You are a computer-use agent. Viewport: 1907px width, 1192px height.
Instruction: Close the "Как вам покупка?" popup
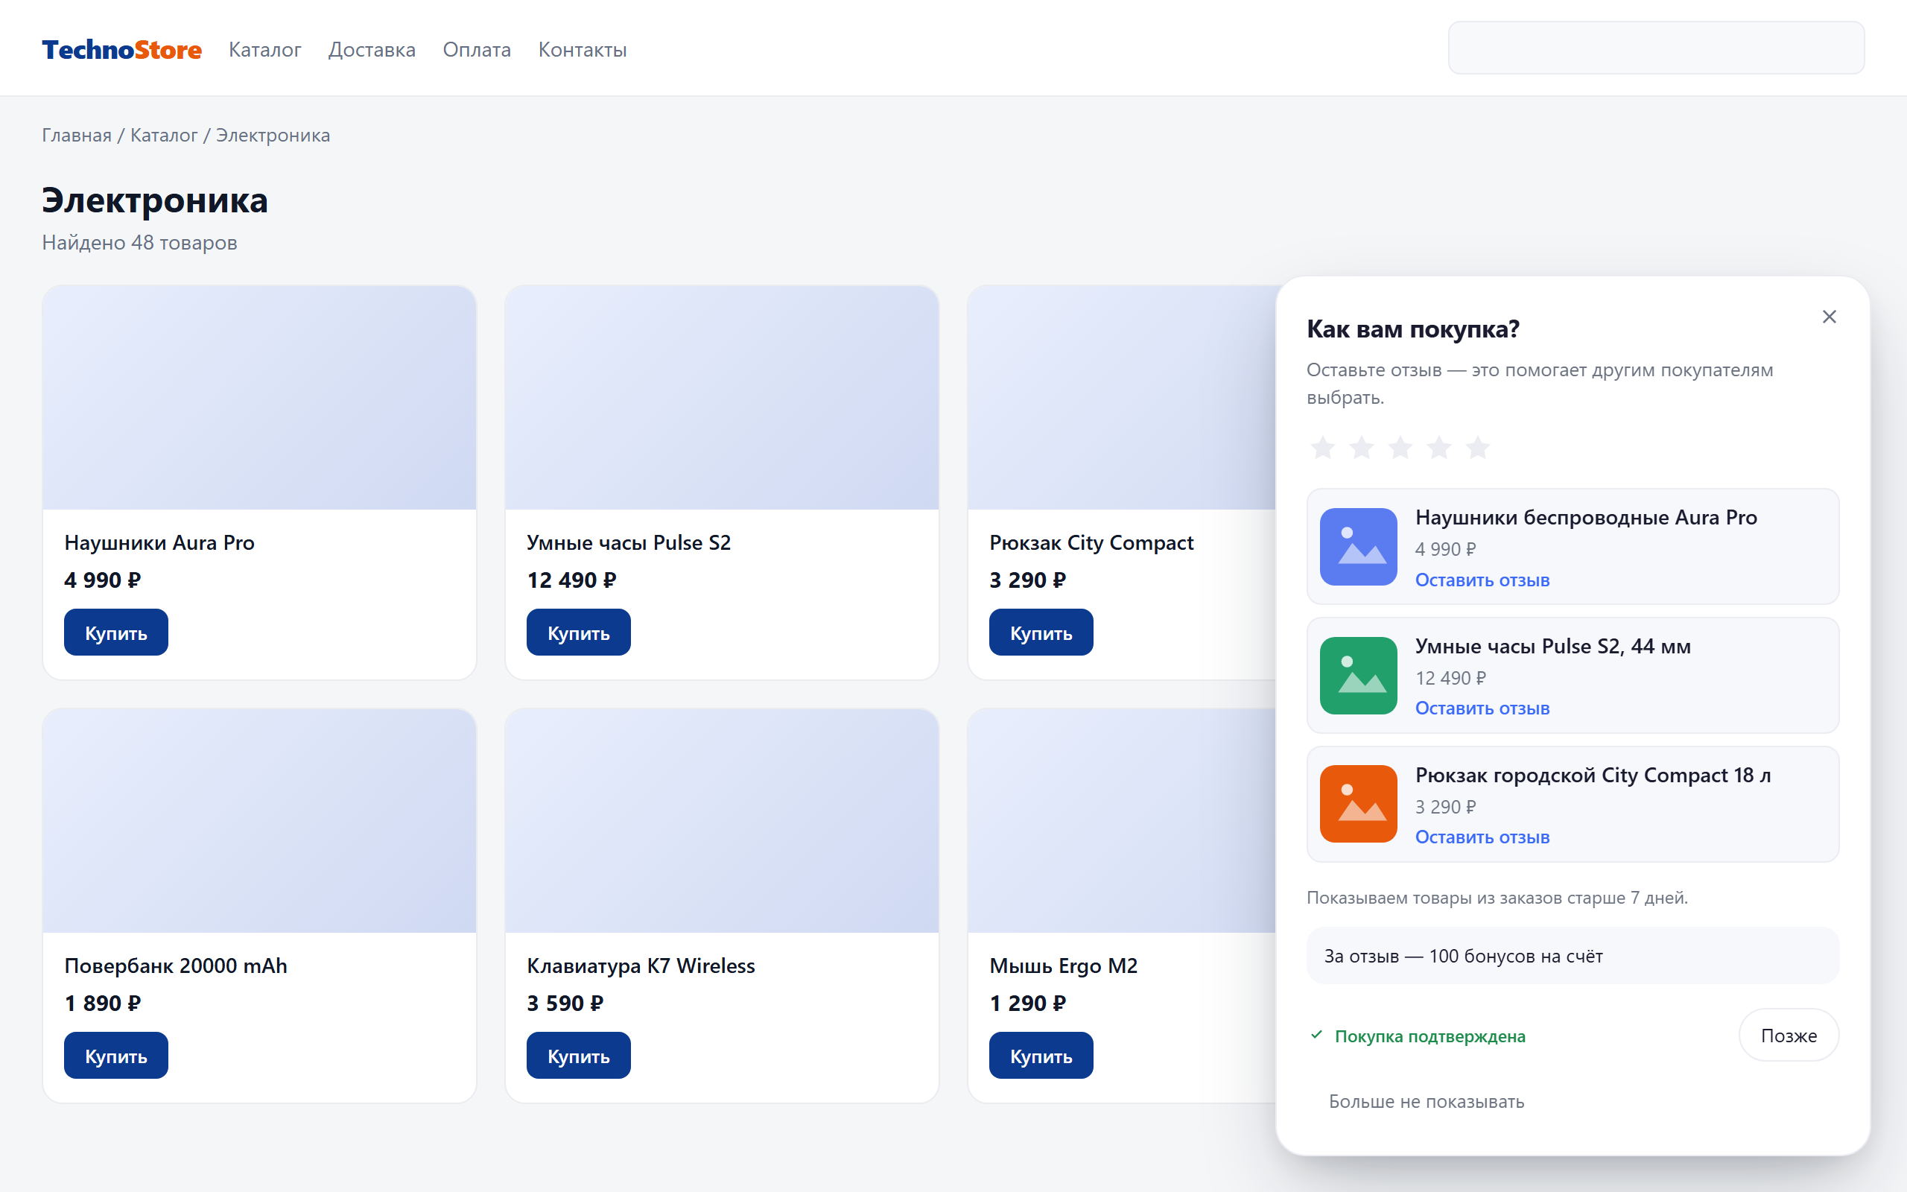point(1829,317)
